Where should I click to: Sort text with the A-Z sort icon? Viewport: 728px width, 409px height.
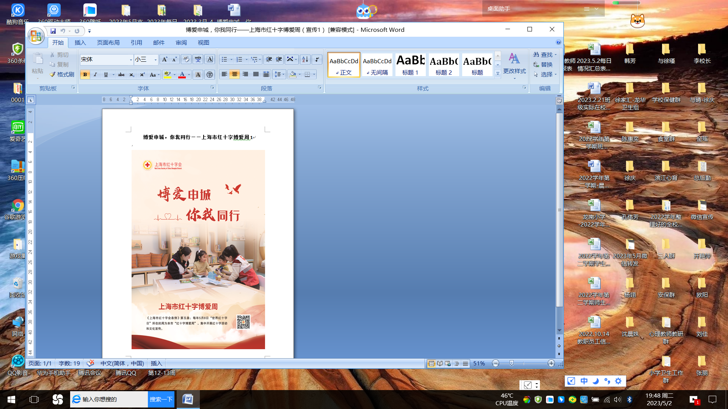[305, 59]
